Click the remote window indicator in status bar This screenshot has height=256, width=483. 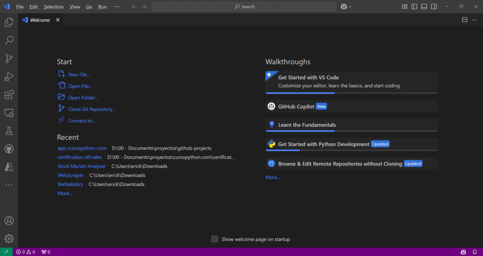[6, 252]
